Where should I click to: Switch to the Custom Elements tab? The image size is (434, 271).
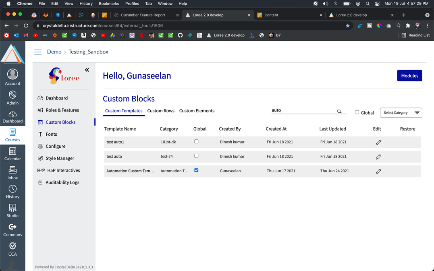click(197, 111)
